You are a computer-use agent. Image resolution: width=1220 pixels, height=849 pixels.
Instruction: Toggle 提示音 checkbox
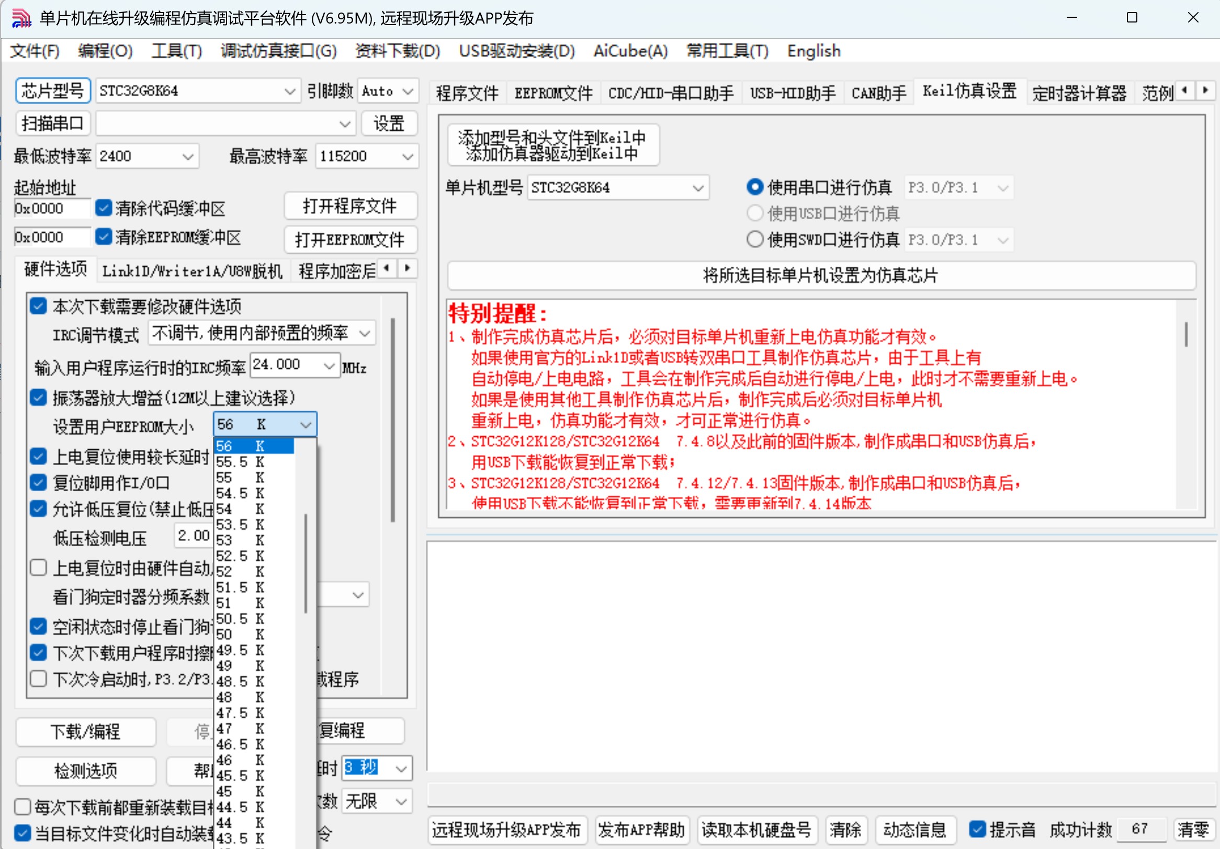tap(978, 829)
